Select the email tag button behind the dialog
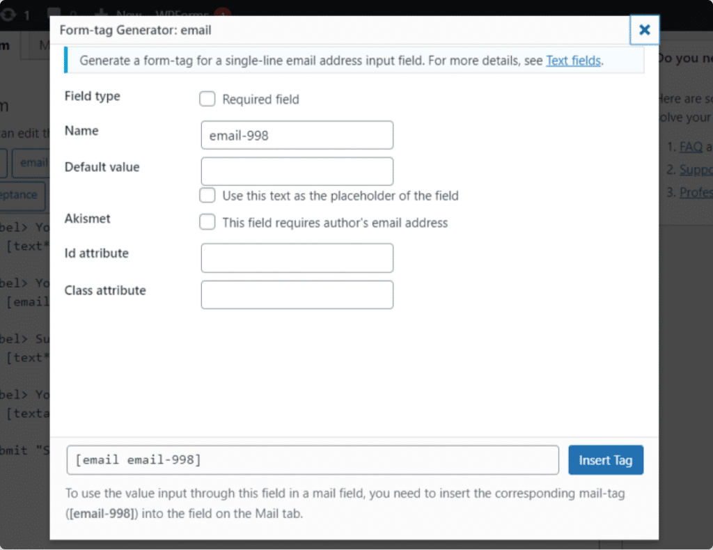 tap(33, 162)
